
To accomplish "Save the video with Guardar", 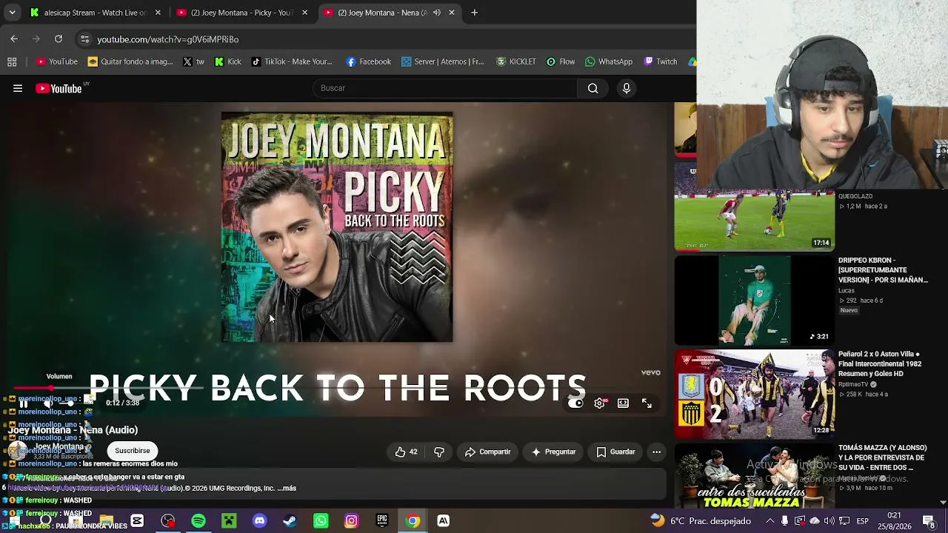I will (615, 452).
